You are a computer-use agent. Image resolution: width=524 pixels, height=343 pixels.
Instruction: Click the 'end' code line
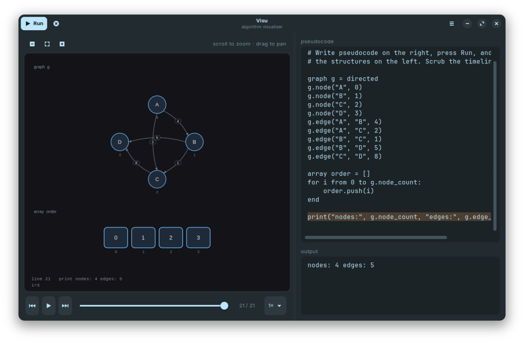point(313,199)
